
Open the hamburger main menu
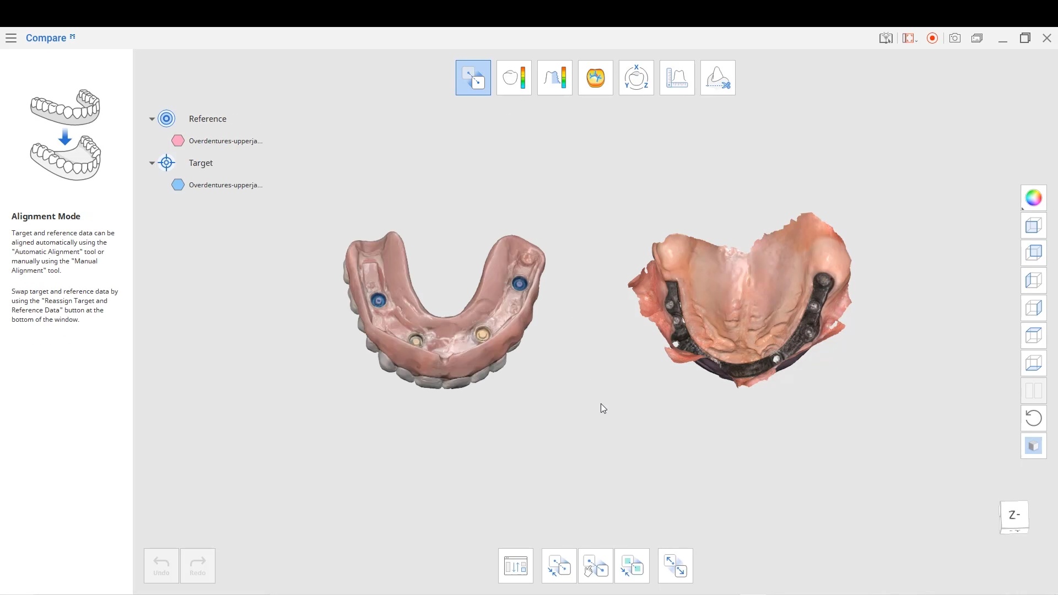[11, 38]
